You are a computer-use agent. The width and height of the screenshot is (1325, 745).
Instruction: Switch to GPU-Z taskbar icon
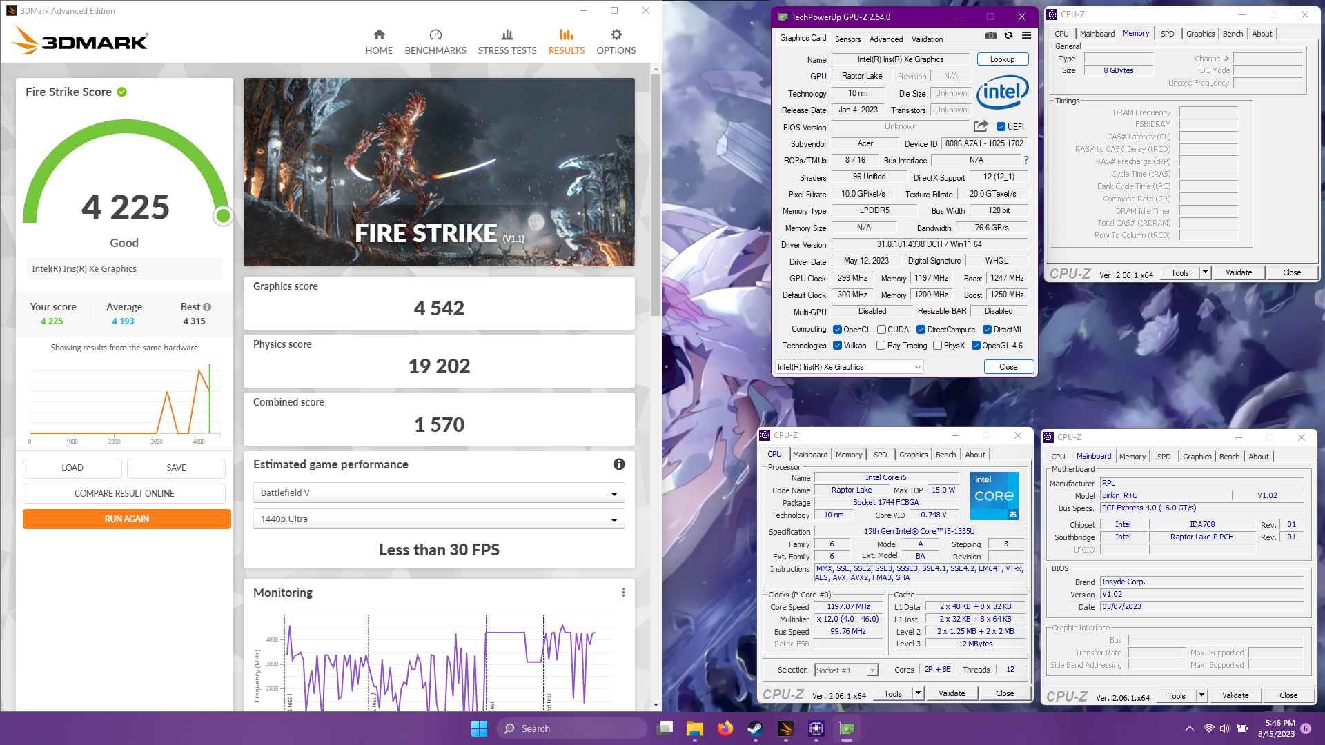pyautogui.click(x=847, y=728)
